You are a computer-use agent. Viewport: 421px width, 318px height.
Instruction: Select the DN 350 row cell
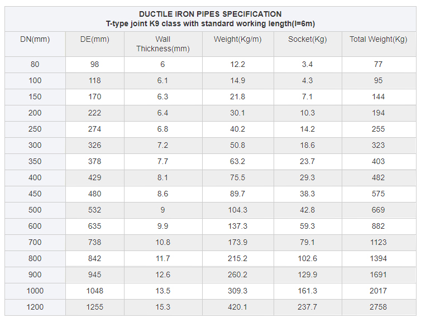(35, 161)
